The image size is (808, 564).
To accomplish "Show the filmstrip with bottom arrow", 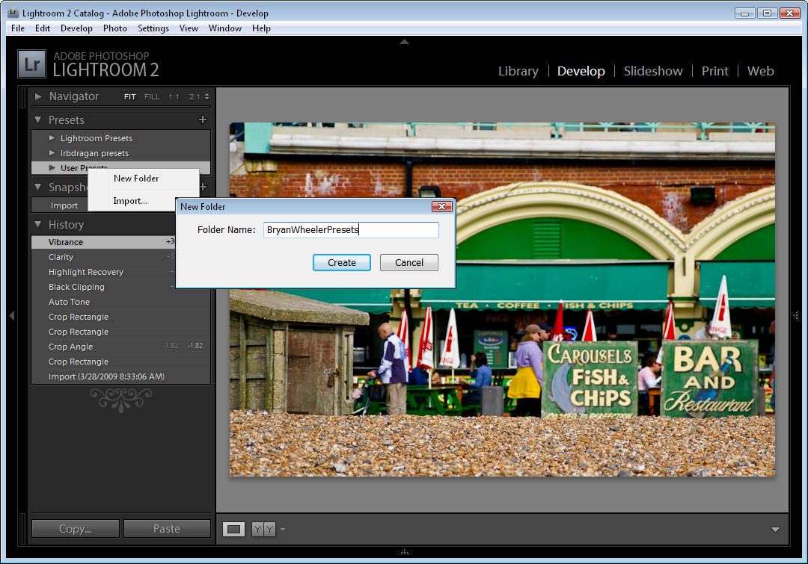I will (x=404, y=552).
